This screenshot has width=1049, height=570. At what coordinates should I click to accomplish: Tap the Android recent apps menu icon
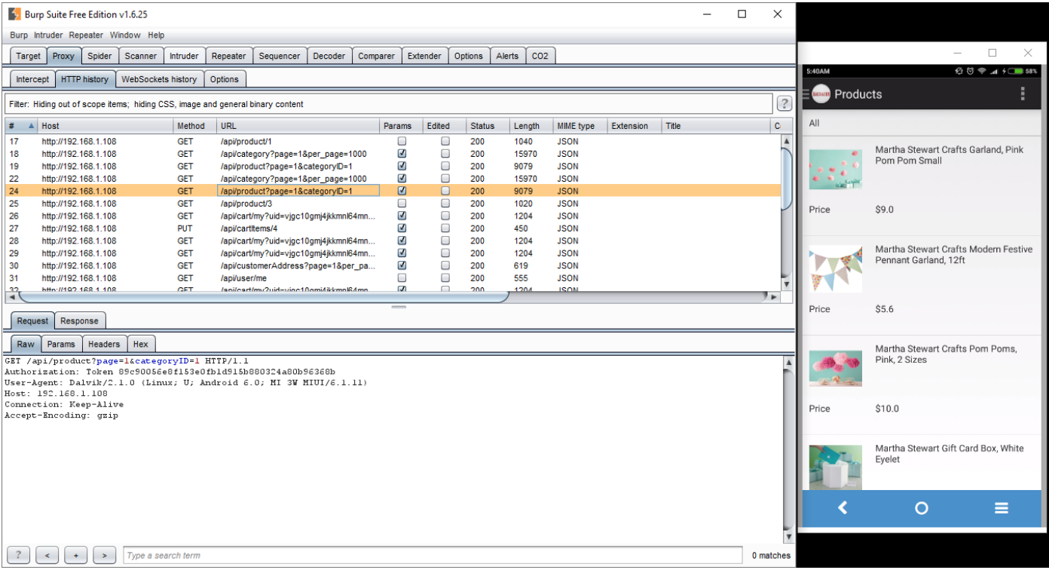coord(1001,508)
